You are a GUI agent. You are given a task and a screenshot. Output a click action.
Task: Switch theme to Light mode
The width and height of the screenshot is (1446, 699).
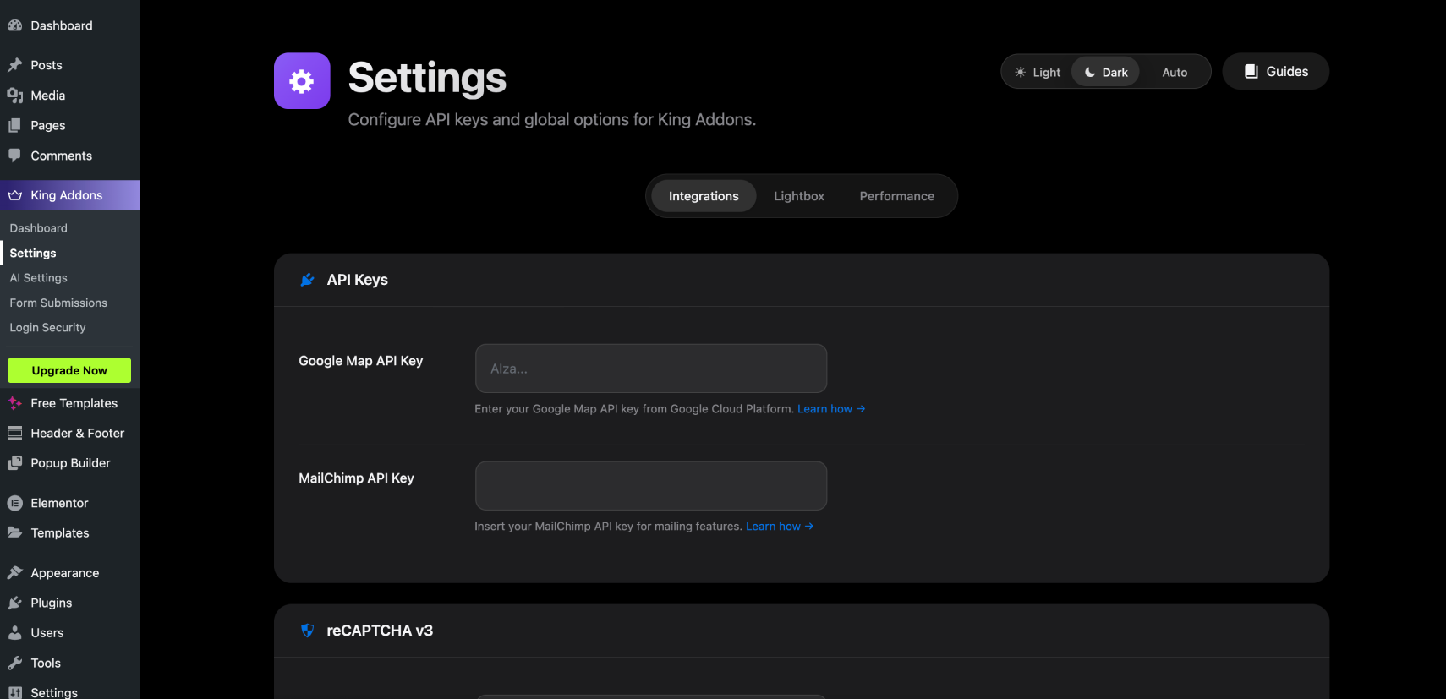(x=1038, y=73)
